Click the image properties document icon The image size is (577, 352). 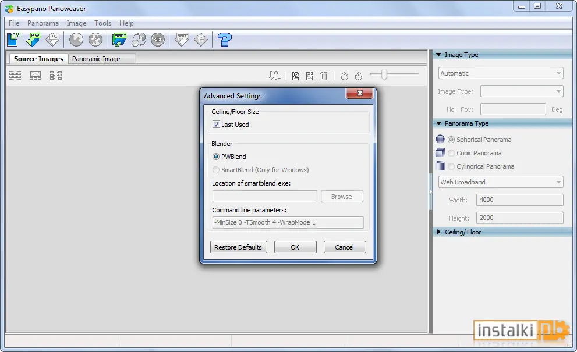coord(310,76)
